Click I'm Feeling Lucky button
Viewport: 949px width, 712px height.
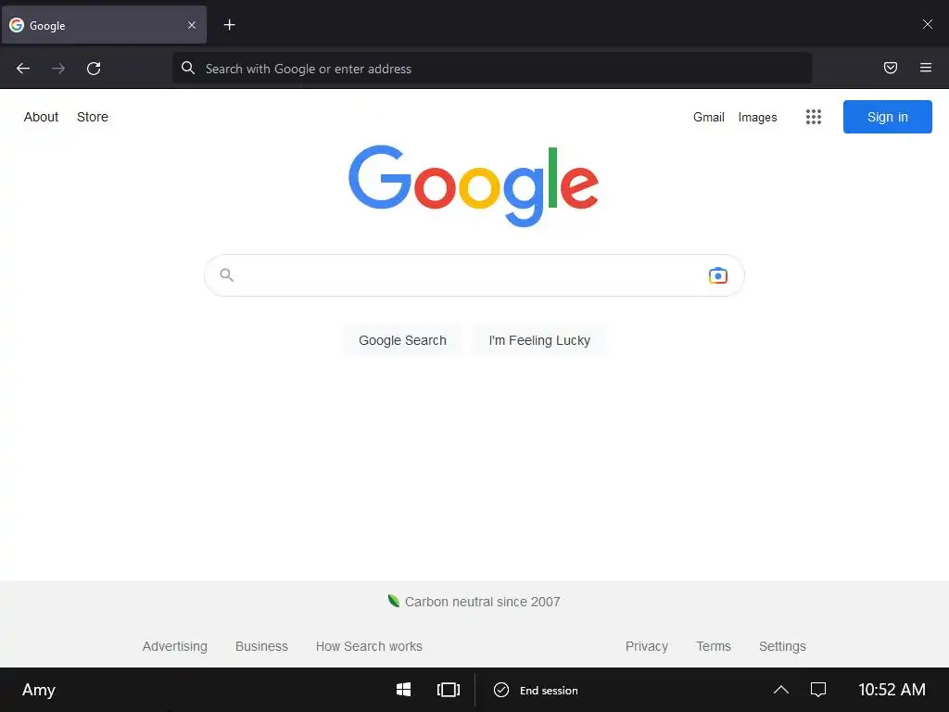tap(539, 340)
